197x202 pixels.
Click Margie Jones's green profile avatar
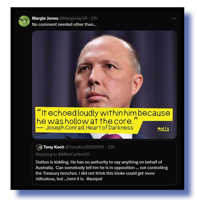24,21
